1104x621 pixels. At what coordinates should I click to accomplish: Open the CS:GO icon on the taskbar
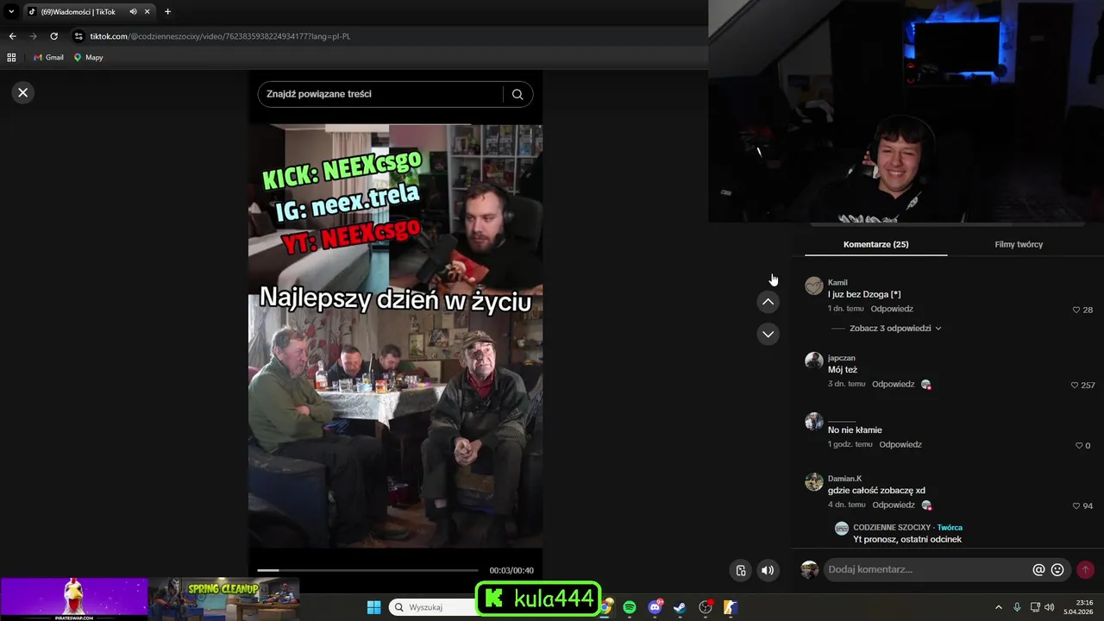pos(730,607)
